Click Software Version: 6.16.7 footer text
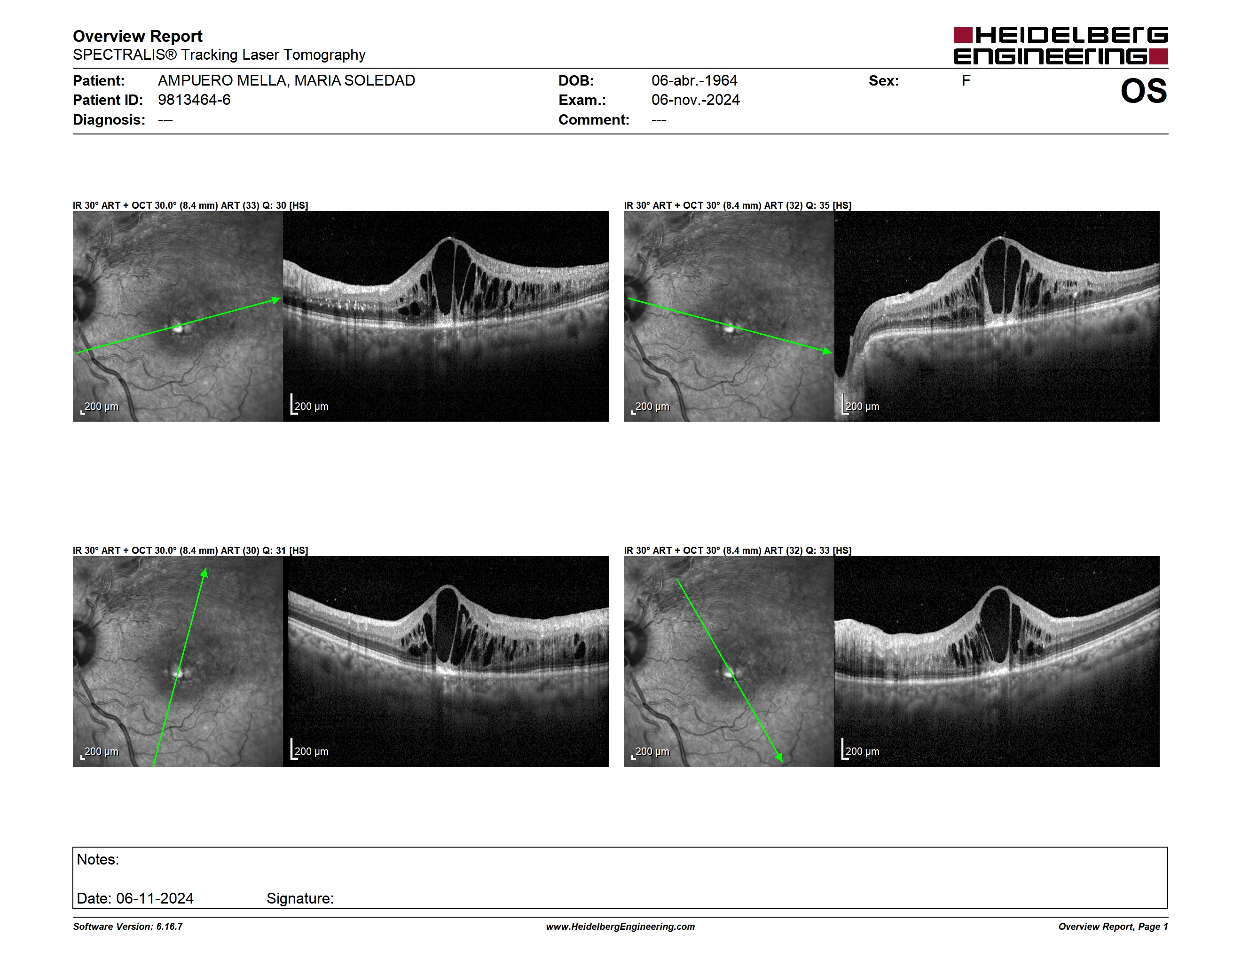The image size is (1241, 959). pos(128,927)
